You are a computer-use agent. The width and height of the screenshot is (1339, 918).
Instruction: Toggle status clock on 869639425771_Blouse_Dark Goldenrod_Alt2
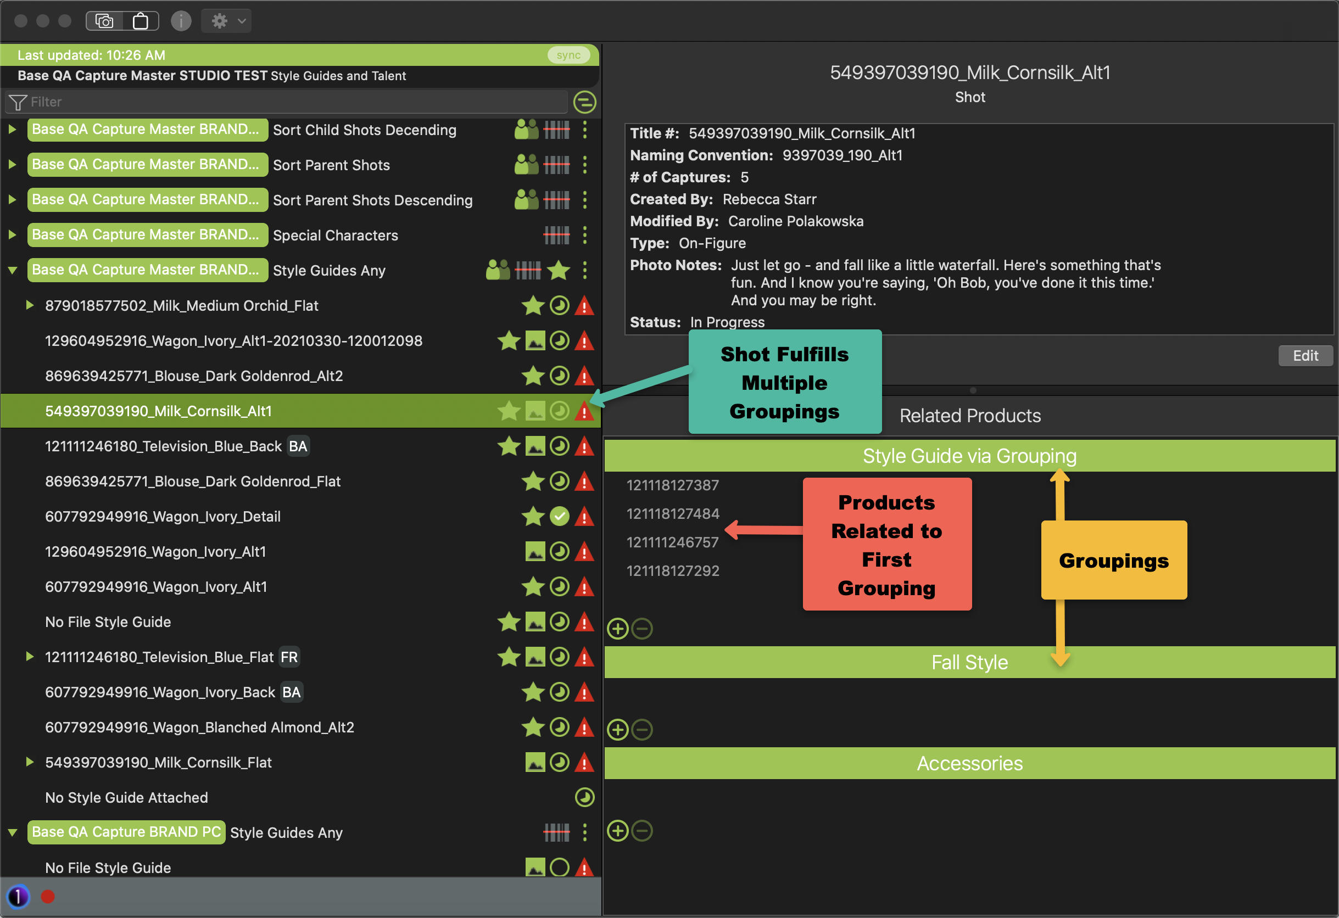(x=559, y=376)
